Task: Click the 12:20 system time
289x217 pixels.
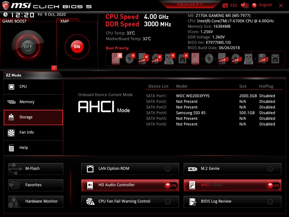Action: pos(23,15)
